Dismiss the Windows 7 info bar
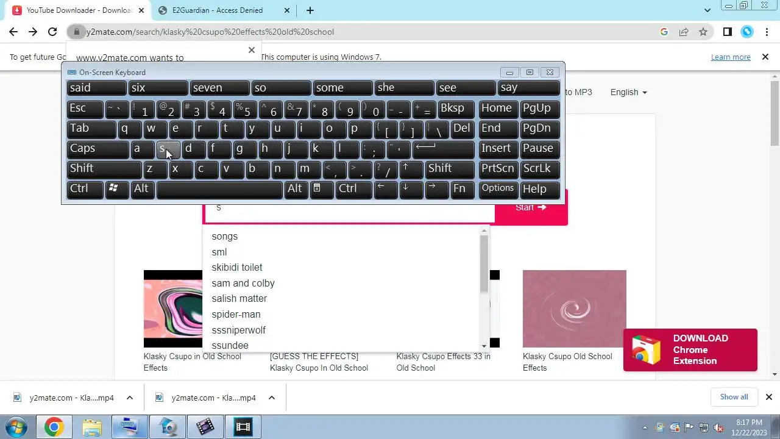780x439 pixels. pyautogui.click(x=765, y=57)
